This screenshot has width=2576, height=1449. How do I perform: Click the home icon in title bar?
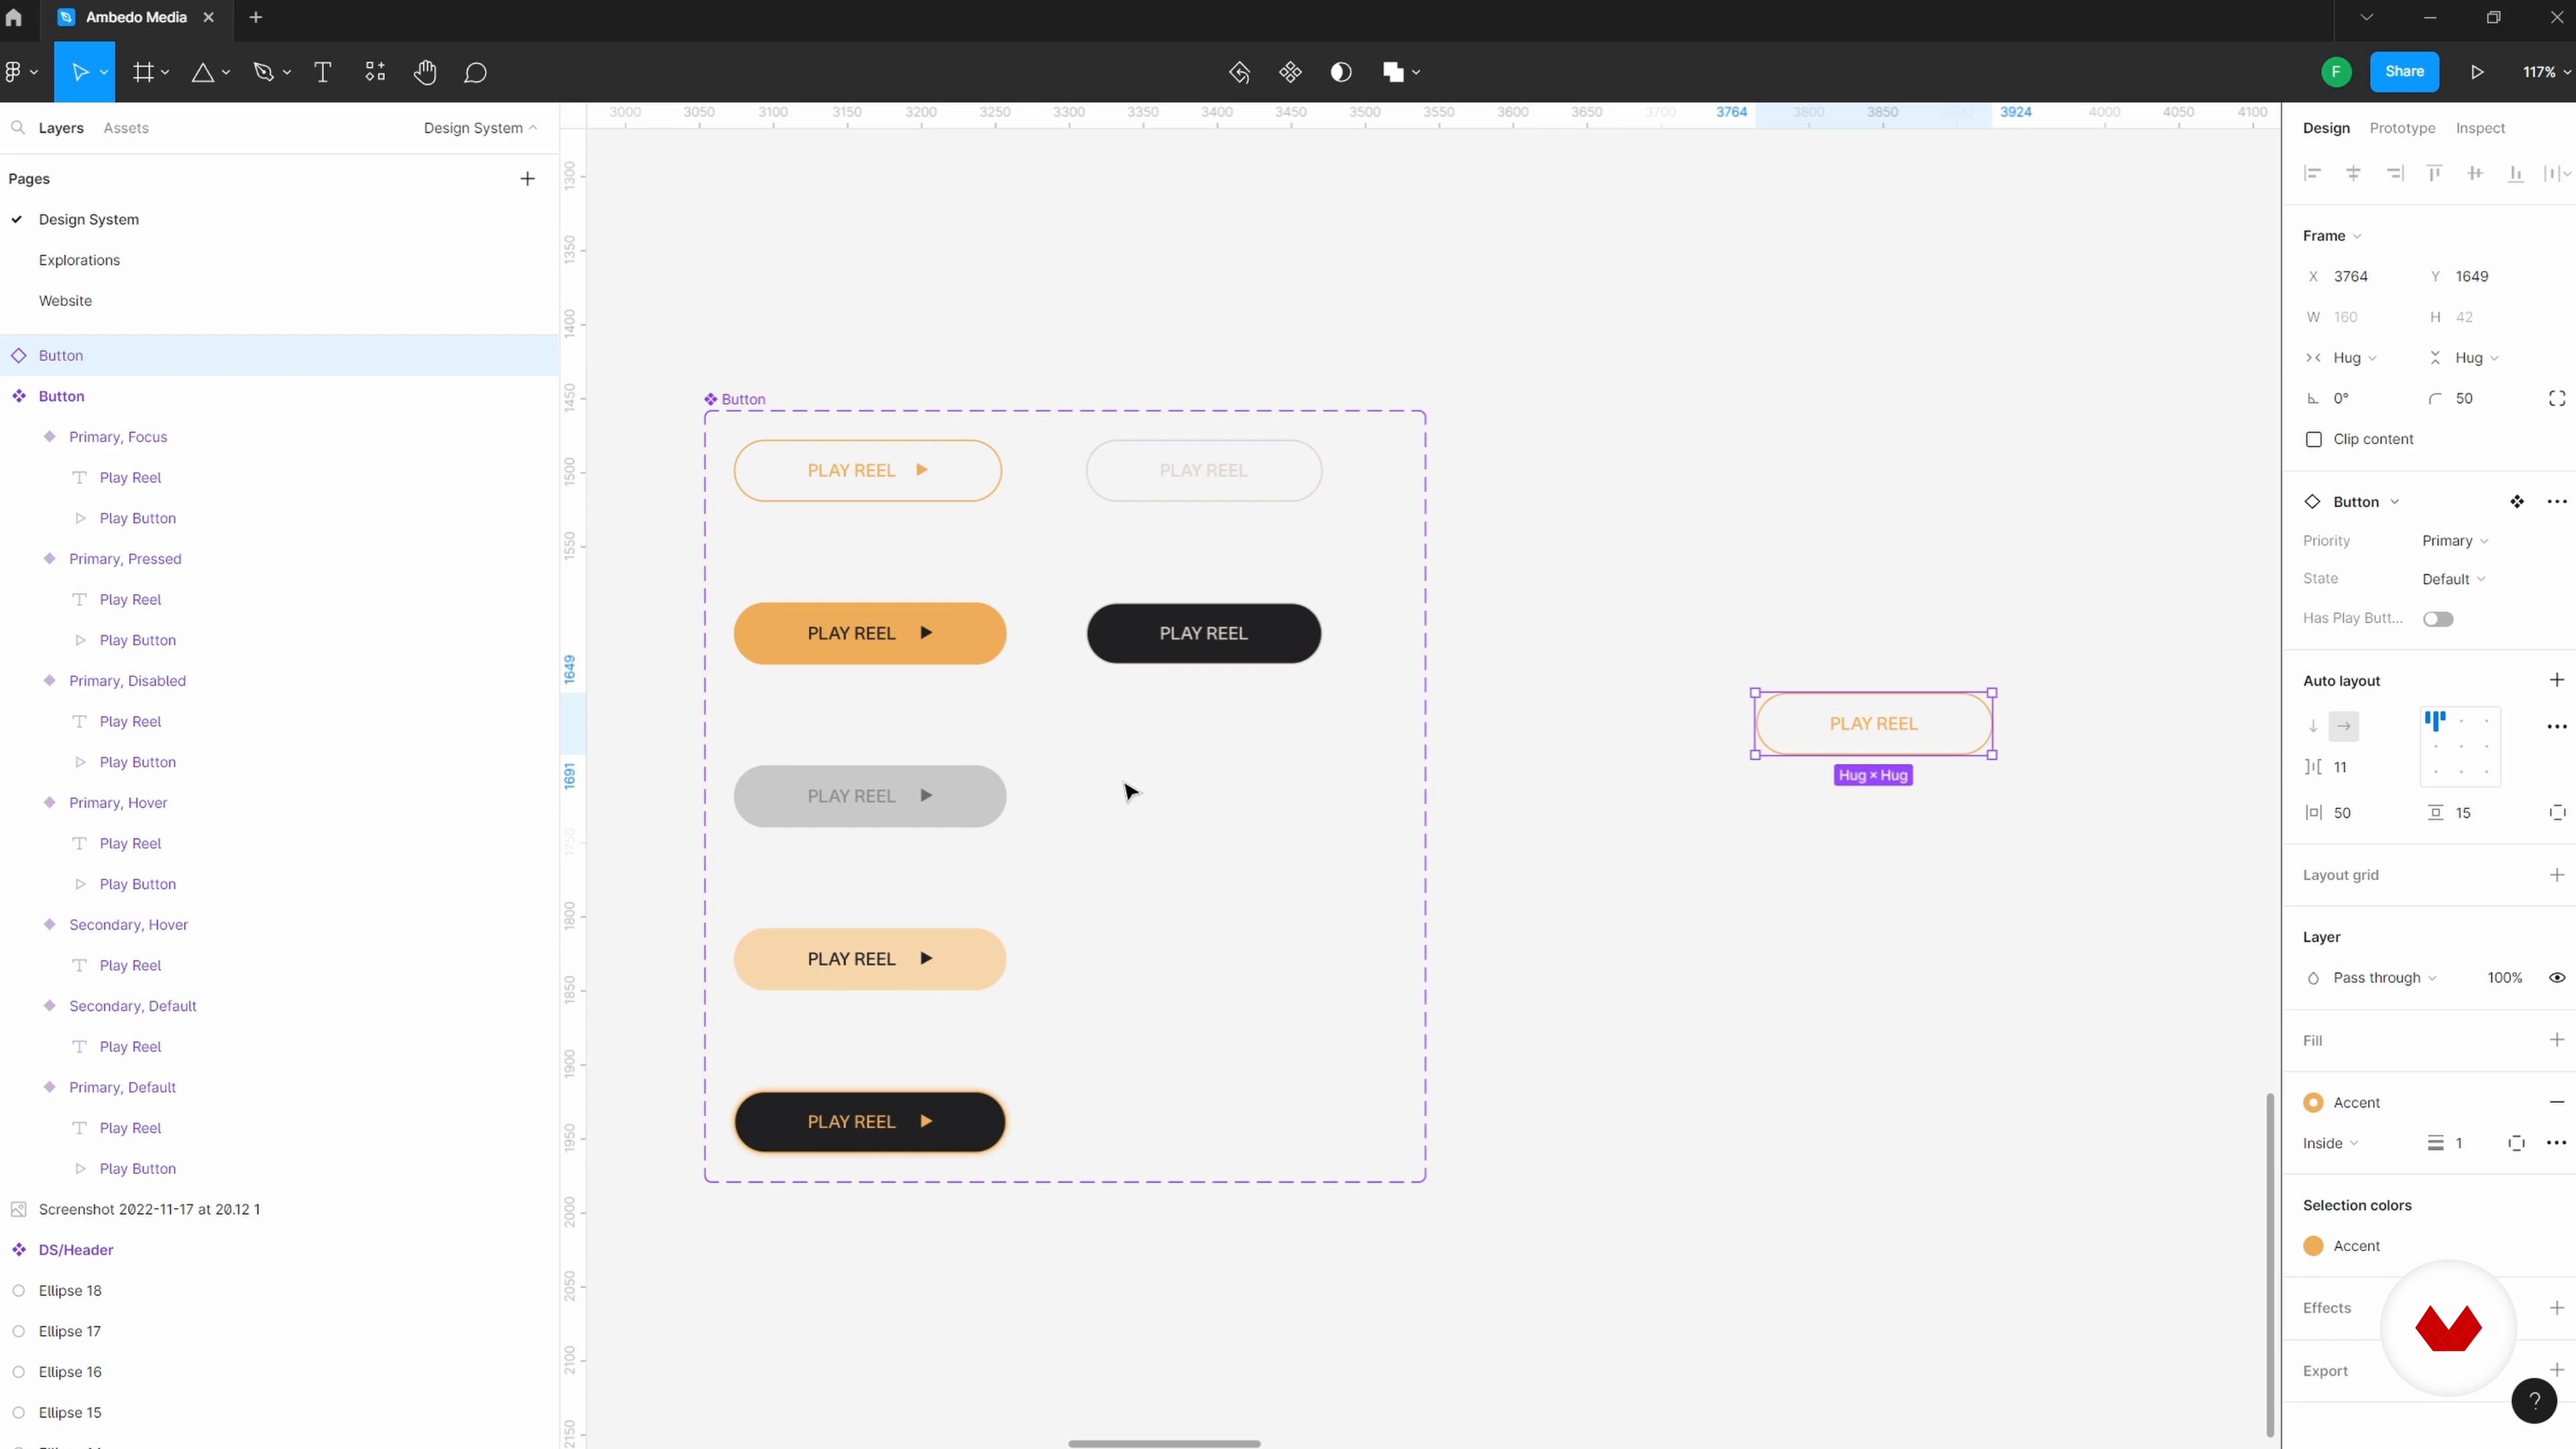[13, 18]
